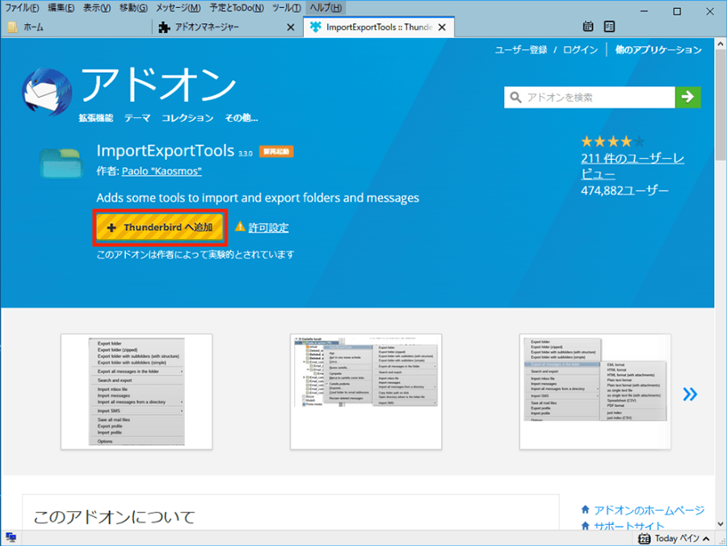Click the network status icon in status bar
The width and height of the screenshot is (727, 546).
(11, 538)
